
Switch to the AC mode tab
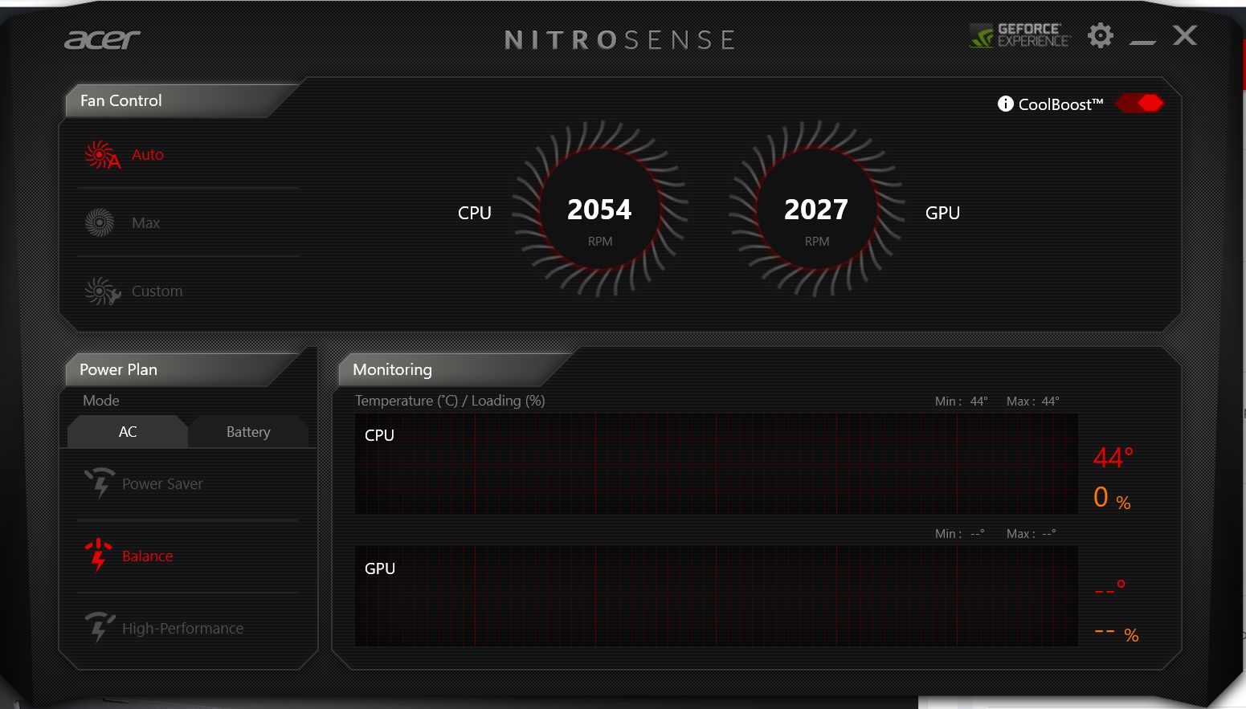coord(128,432)
